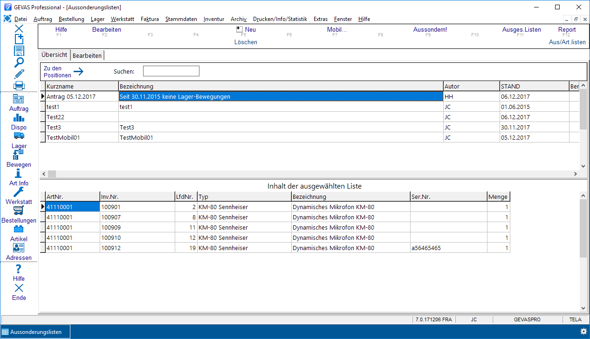Click into the Suchen search field

[171, 71]
